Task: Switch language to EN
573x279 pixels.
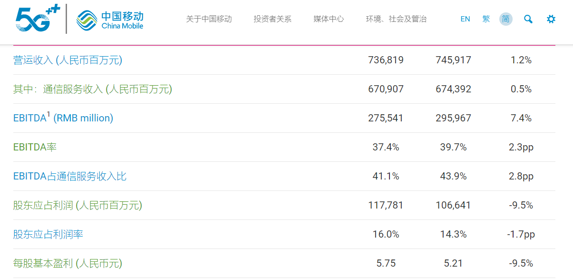Action: (x=465, y=19)
